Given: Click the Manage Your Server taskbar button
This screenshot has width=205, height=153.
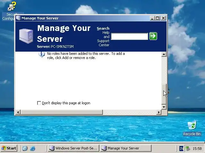Looking at the screenshot, I should [126, 148].
